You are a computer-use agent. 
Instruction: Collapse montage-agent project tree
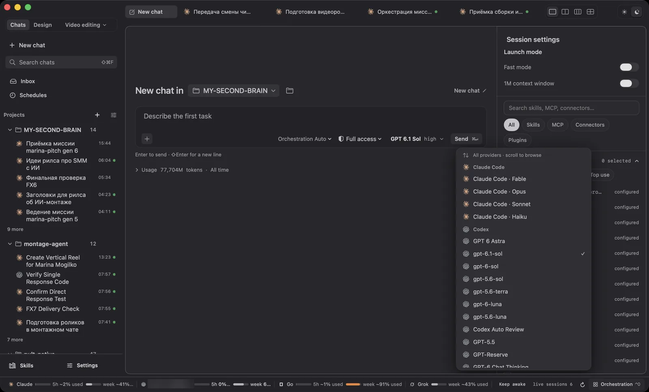(x=10, y=244)
